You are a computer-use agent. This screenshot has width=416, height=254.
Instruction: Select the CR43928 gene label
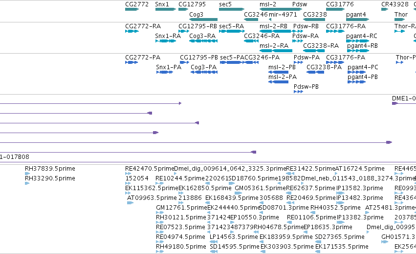coord(395,4)
